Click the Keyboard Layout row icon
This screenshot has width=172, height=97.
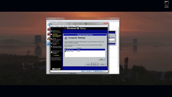[65, 50]
